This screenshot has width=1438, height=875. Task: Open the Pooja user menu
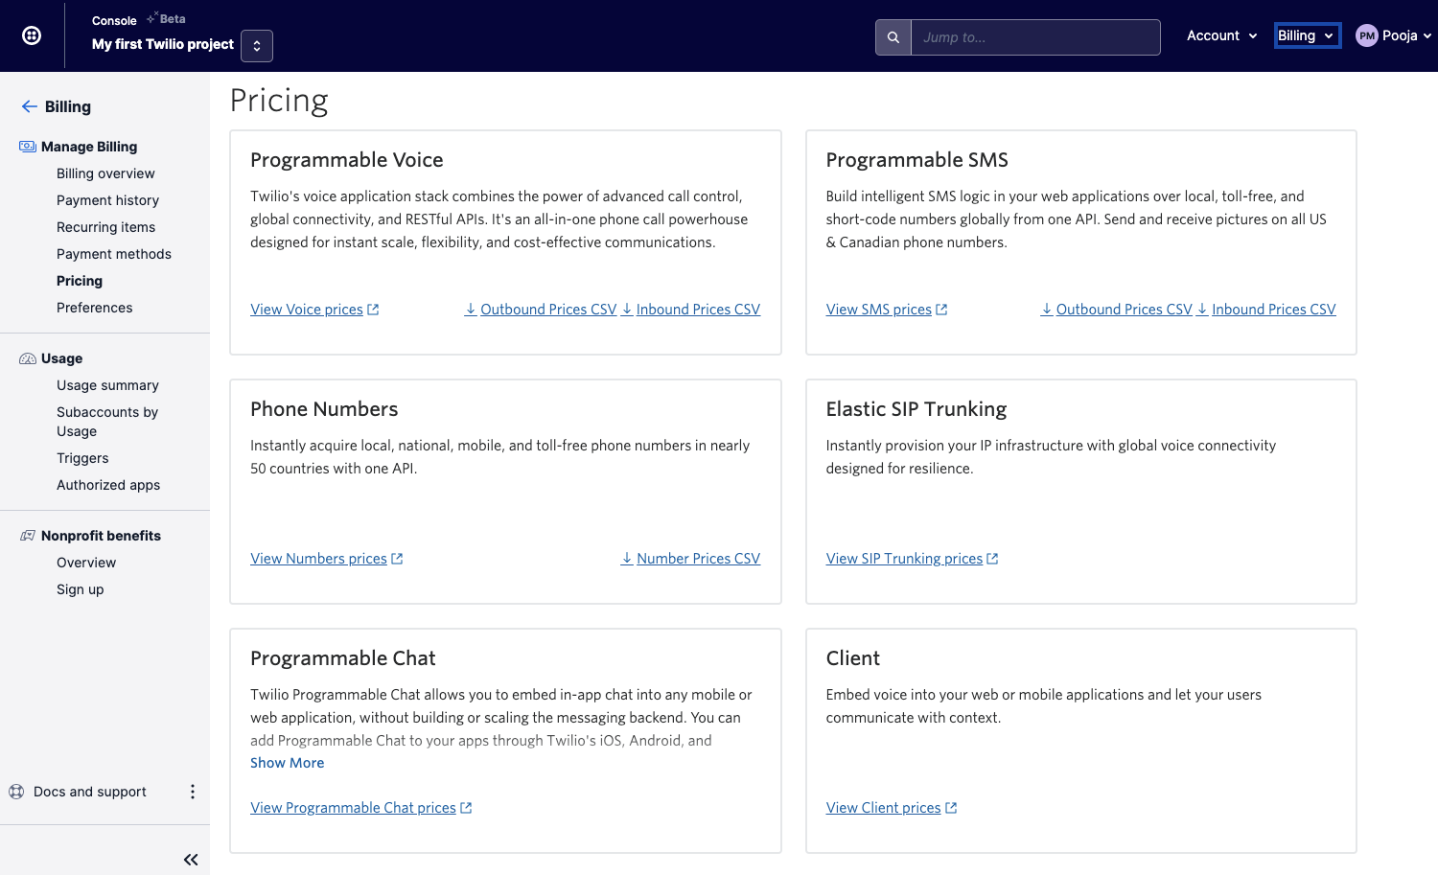(x=1394, y=35)
